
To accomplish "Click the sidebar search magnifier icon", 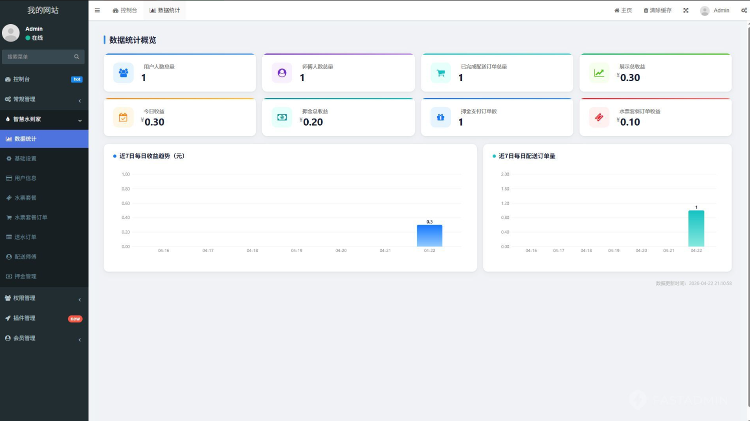I will point(77,56).
